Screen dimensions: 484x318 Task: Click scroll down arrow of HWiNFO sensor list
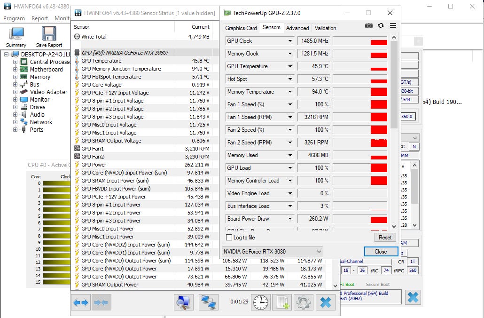[x=335, y=286]
